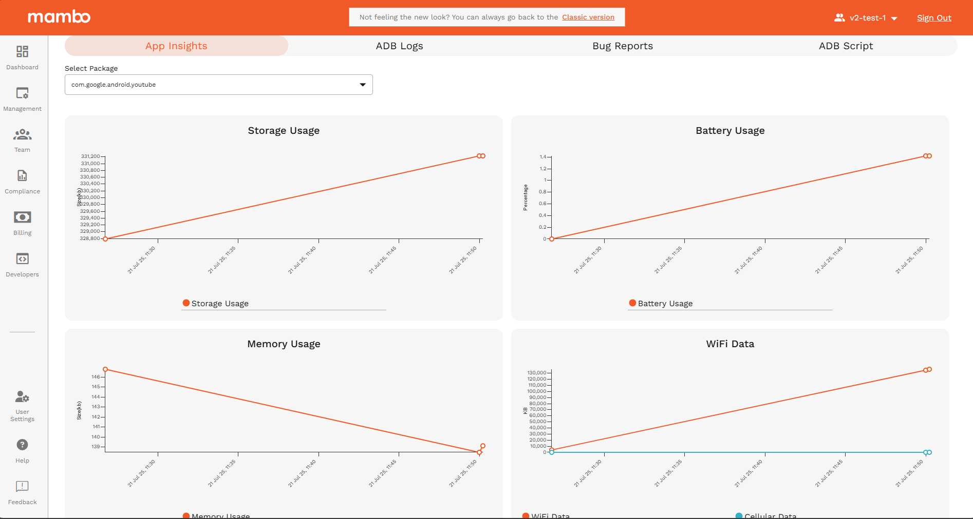Open the Bug Reports tab
973x519 pixels.
(x=622, y=46)
